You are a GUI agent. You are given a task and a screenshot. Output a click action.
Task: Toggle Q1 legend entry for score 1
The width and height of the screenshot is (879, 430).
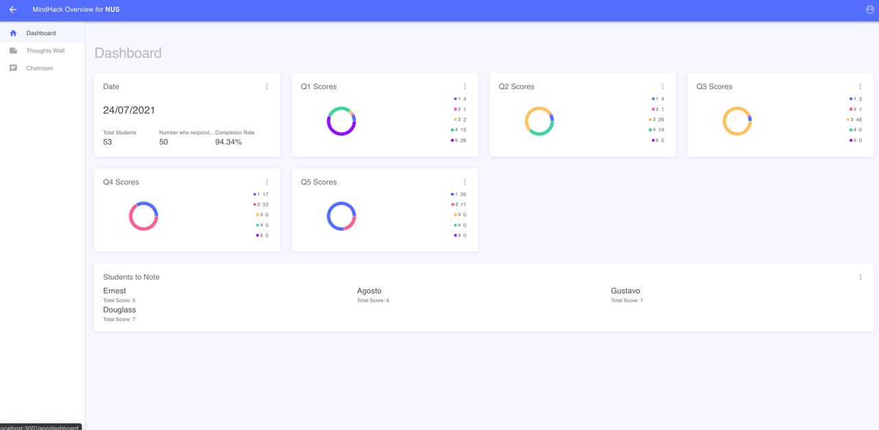(460, 99)
